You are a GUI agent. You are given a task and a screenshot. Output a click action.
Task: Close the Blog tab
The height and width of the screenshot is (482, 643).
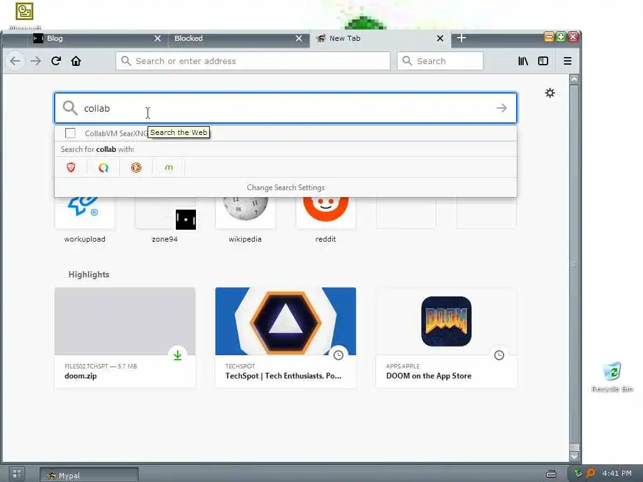[158, 38]
